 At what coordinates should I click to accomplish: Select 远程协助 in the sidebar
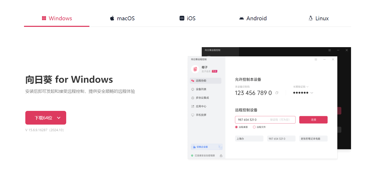coord(205,81)
